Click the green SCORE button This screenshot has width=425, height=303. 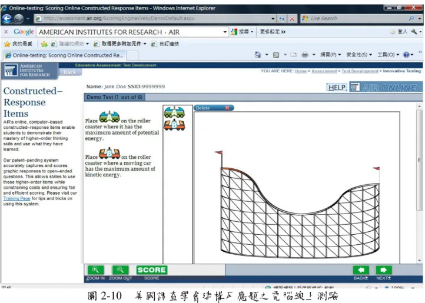click(151, 270)
